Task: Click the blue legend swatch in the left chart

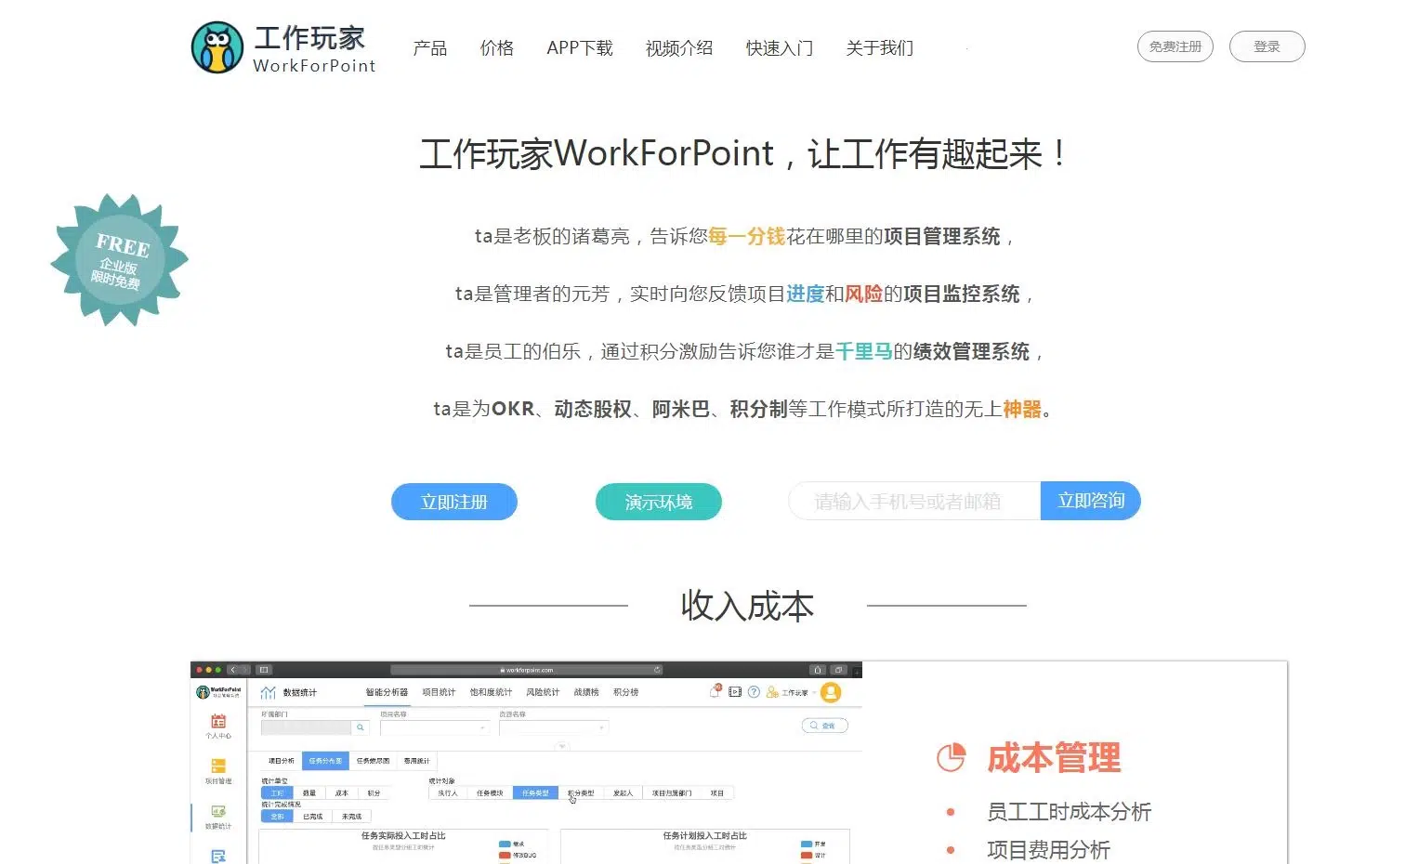Action: click(x=504, y=842)
